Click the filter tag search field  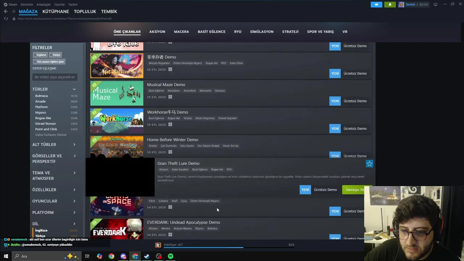point(55,77)
